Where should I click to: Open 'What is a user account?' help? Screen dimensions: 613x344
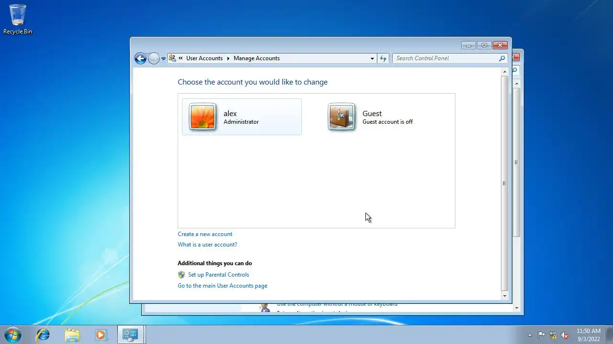click(x=207, y=245)
